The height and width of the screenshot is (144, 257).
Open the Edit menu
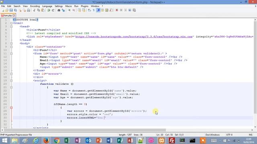9,6
